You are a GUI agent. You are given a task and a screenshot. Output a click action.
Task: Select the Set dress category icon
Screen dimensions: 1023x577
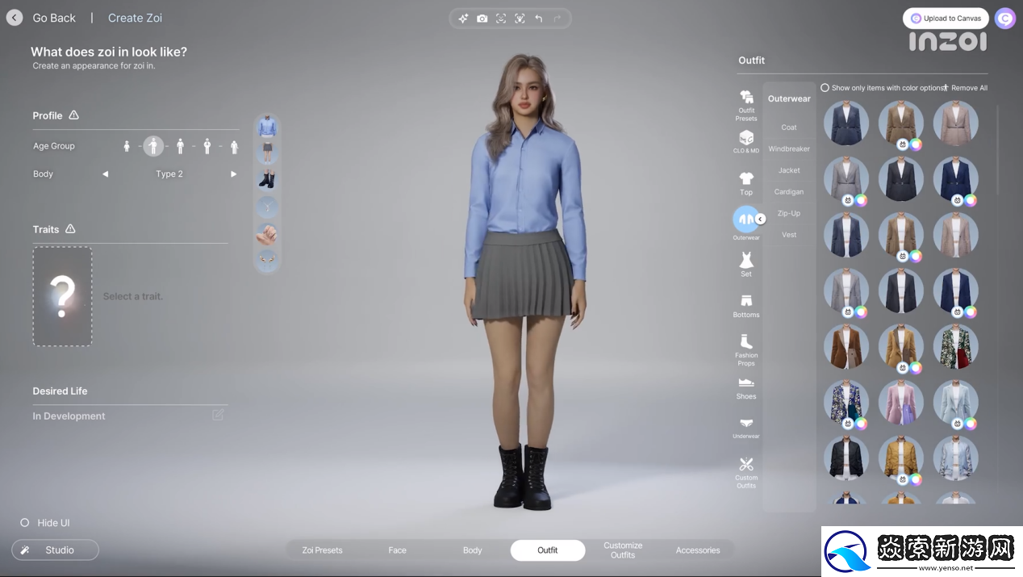746,263
